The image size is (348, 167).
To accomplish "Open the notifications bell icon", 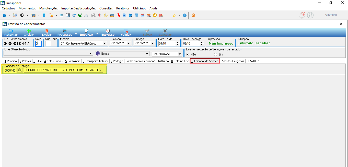I will coord(302,15).
